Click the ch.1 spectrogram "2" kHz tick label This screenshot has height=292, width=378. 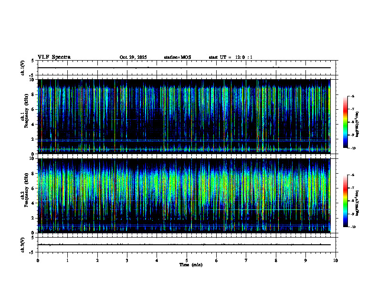[33, 139]
